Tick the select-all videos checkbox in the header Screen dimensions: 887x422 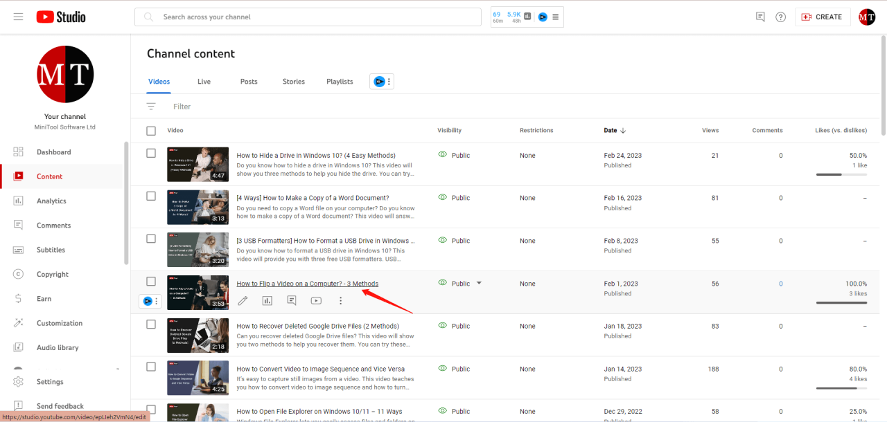point(151,131)
